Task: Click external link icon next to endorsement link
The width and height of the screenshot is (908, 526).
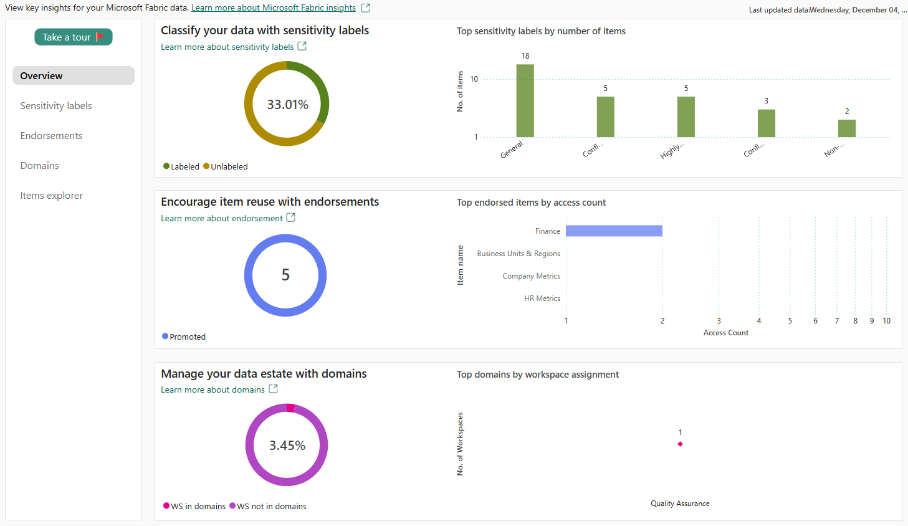Action: [291, 218]
